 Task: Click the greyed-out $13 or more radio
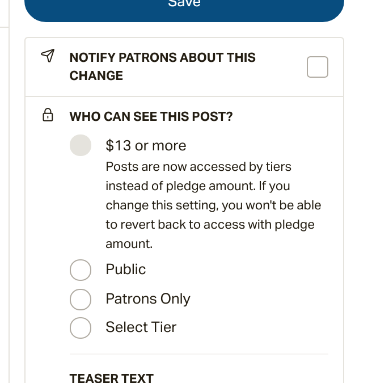(81, 145)
